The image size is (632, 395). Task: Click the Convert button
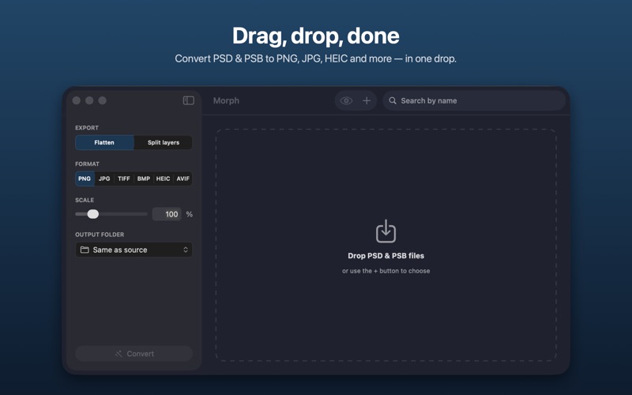click(134, 354)
